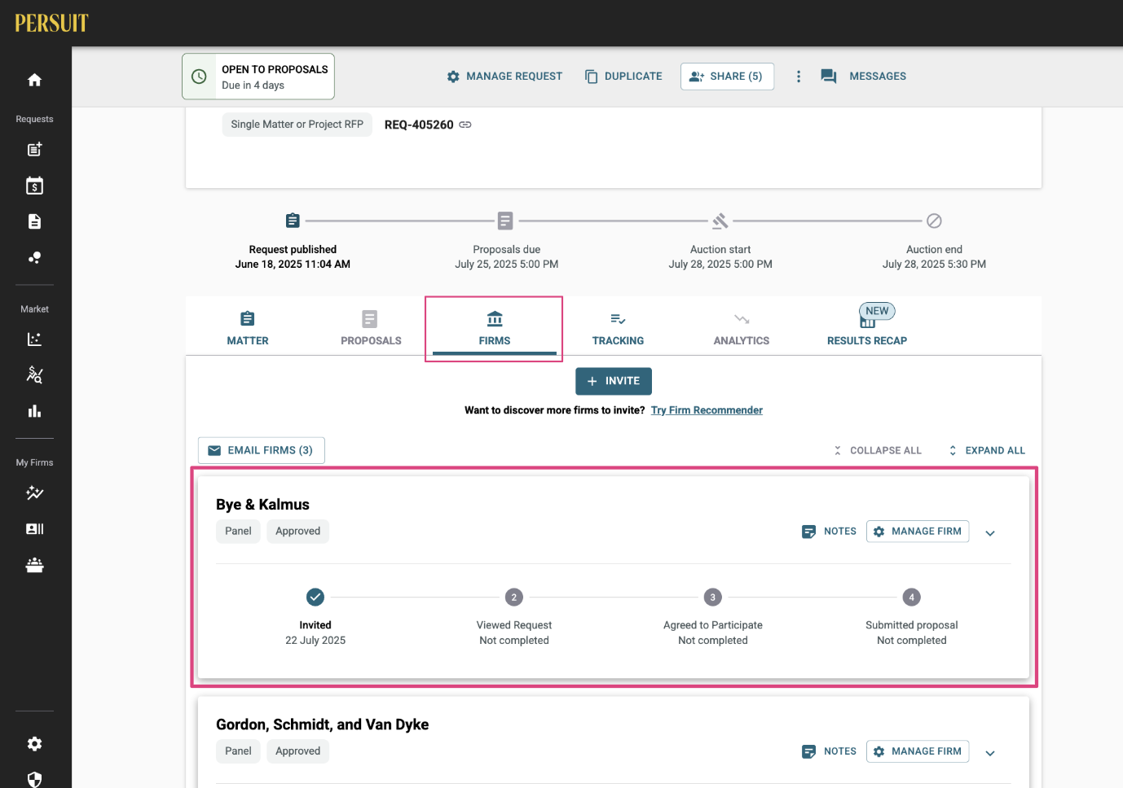Click the shield icon in sidebar
The width and height of the screenshot is (1123, 788).
coord(34,779)
